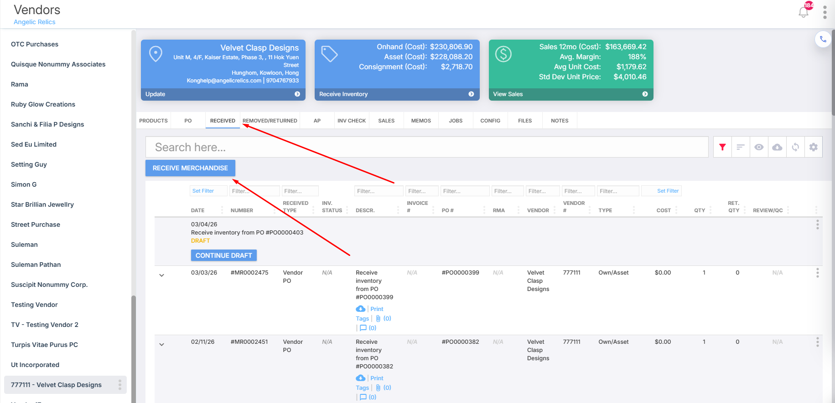Select Star Brillian Jewellry vendor
Image resolution: width=835 pixels, height=403 pixels.
coord(42,204)
